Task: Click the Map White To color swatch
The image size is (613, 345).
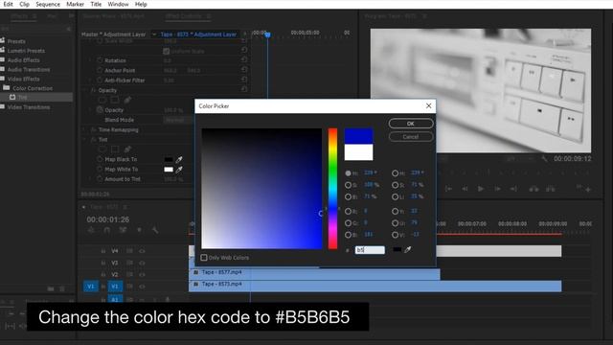Action: (x=169, y=170)
